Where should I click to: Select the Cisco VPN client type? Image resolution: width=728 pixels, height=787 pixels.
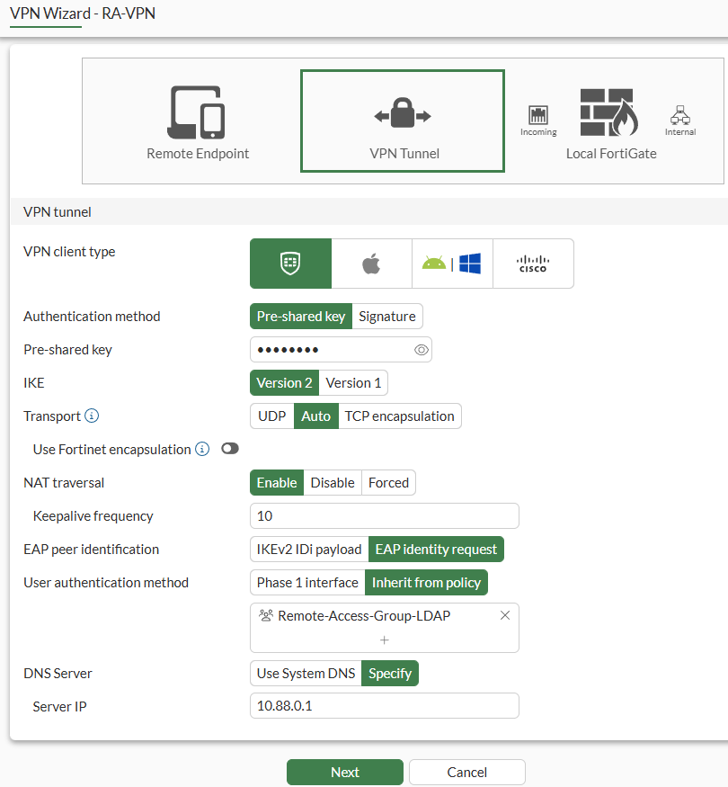tap(533, 263)
